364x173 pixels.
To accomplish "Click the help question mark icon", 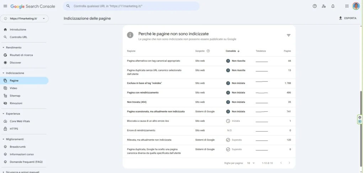I will coord(315,6).
